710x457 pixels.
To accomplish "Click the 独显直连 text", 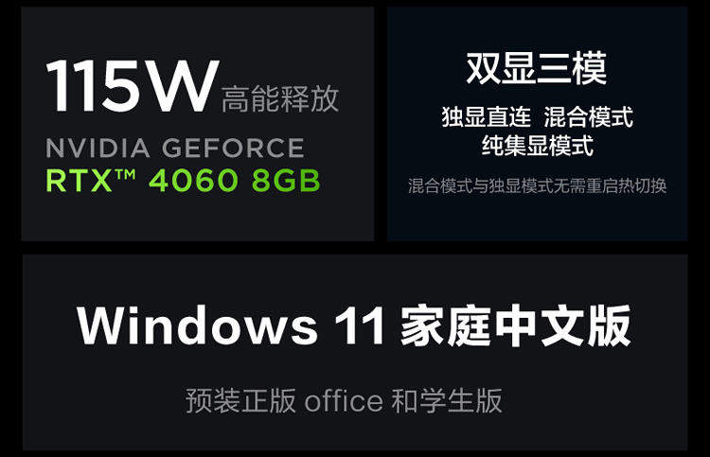I will pos(487,116).
